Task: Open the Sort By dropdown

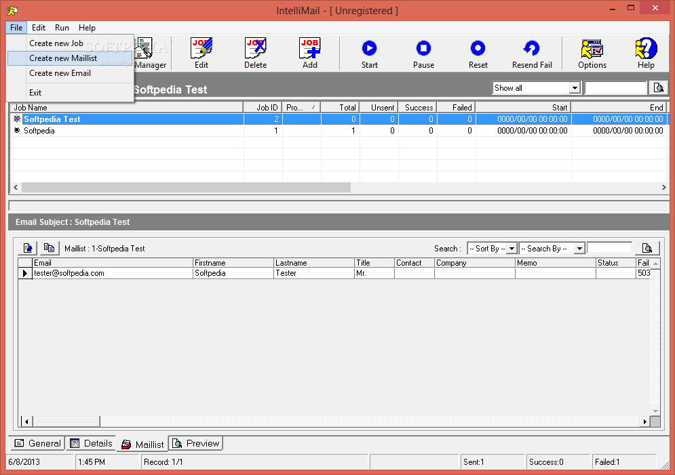Action: pyautogui.click(x=512, y=249)
